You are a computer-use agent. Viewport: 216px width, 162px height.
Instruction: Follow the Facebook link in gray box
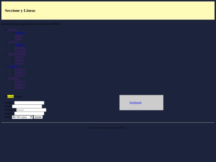pyautogui.click(x=136, y=103)
